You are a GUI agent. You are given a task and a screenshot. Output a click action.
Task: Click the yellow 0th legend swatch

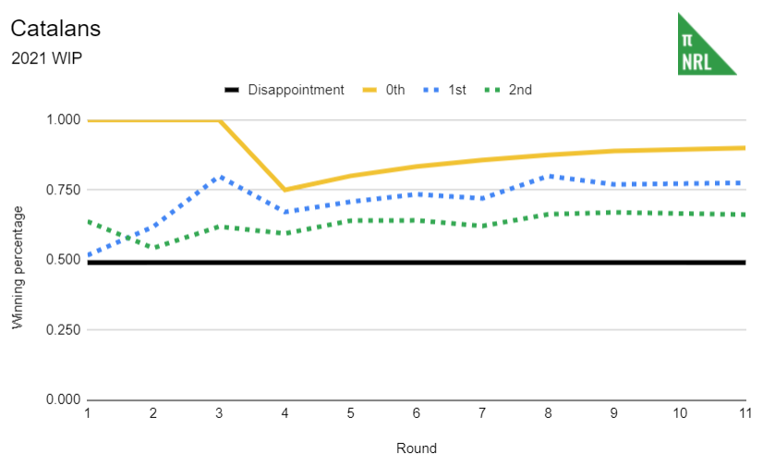[369, 91]
